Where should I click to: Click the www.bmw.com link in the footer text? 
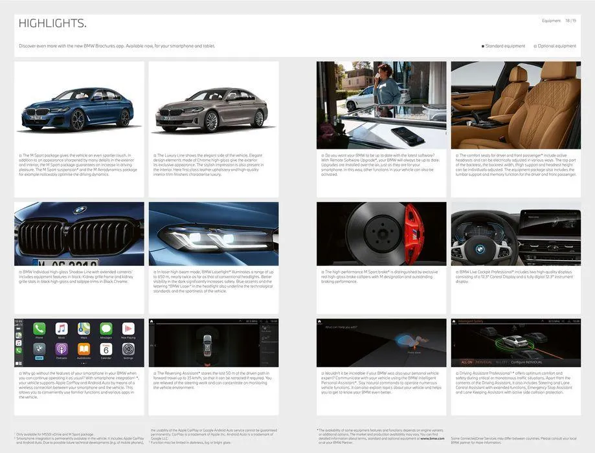tap(432, 437)
